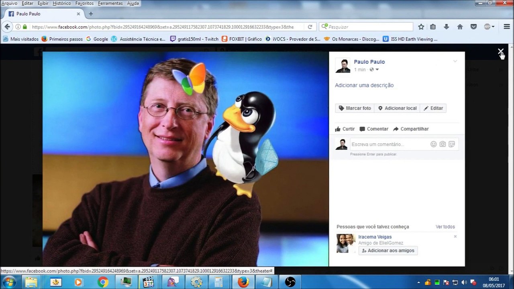Open Paulo Paulo's profile picture thumbnail
The width and height of the screenshot is (514, 289).
point(343,65)
